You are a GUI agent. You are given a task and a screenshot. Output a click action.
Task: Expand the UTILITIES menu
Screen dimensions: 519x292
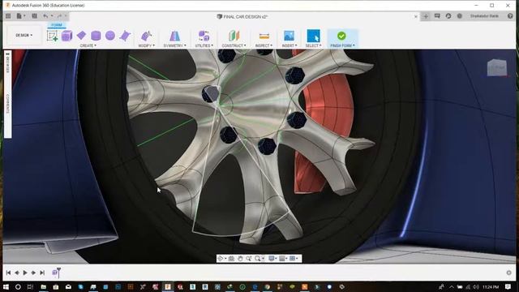pos(204,45)
